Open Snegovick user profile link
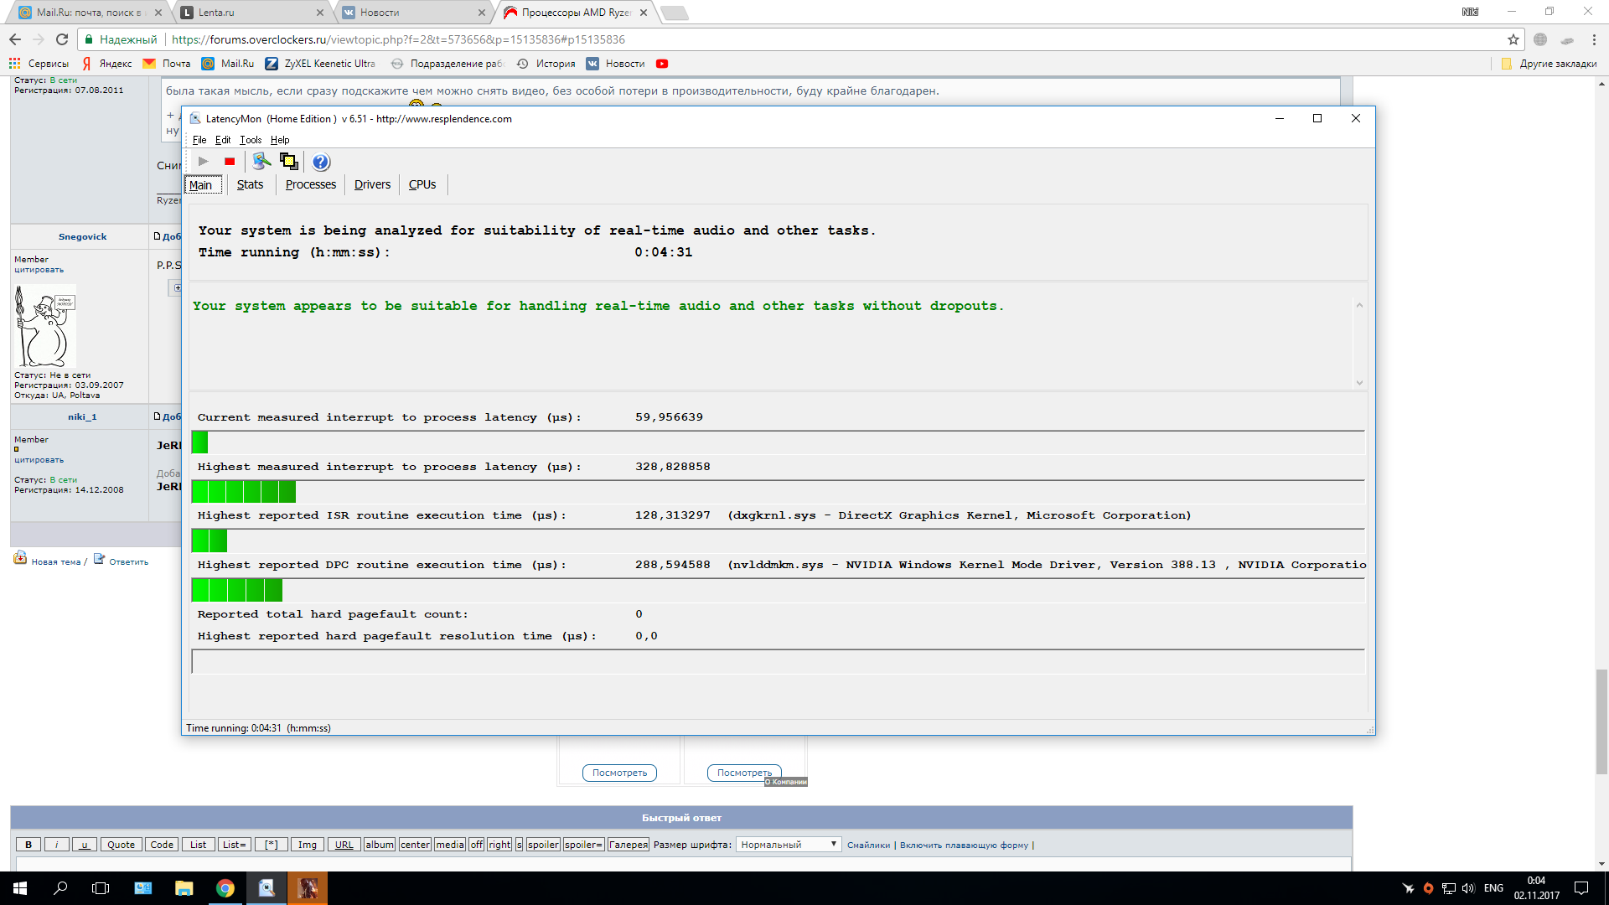Viewport: 1609px width, 905px height. (82, 236)
